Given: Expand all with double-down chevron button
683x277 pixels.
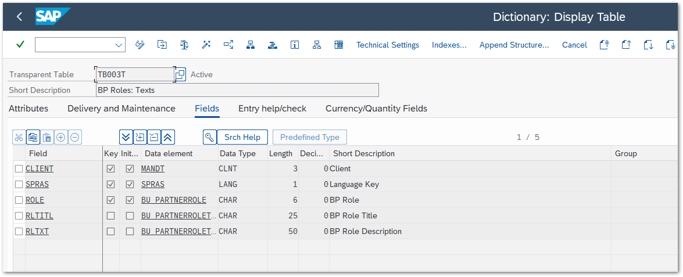Looking at the screenshot, I should (126, 137).
